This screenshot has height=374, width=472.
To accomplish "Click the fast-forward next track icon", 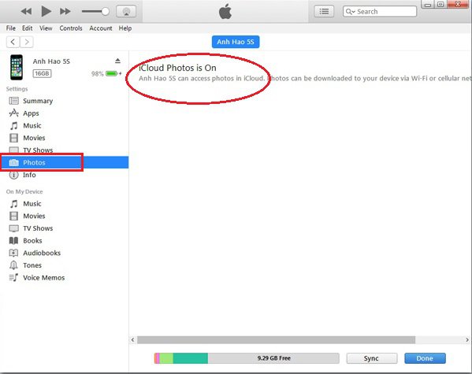I will 65,12.
